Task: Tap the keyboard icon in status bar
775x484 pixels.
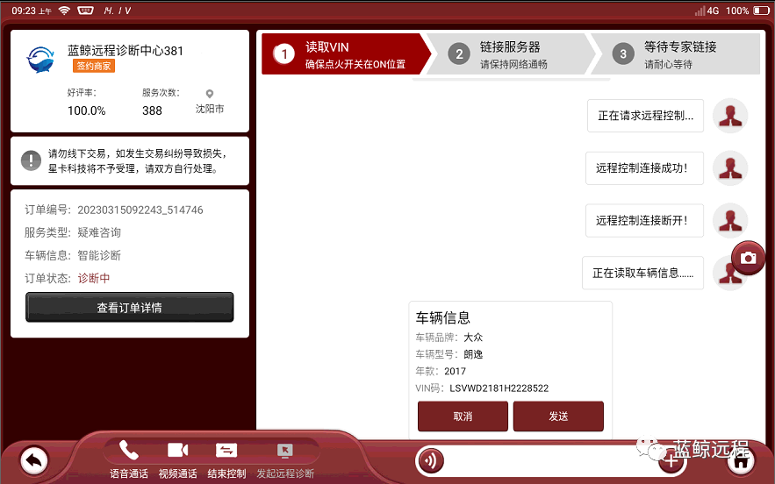Action: [85, 11]
